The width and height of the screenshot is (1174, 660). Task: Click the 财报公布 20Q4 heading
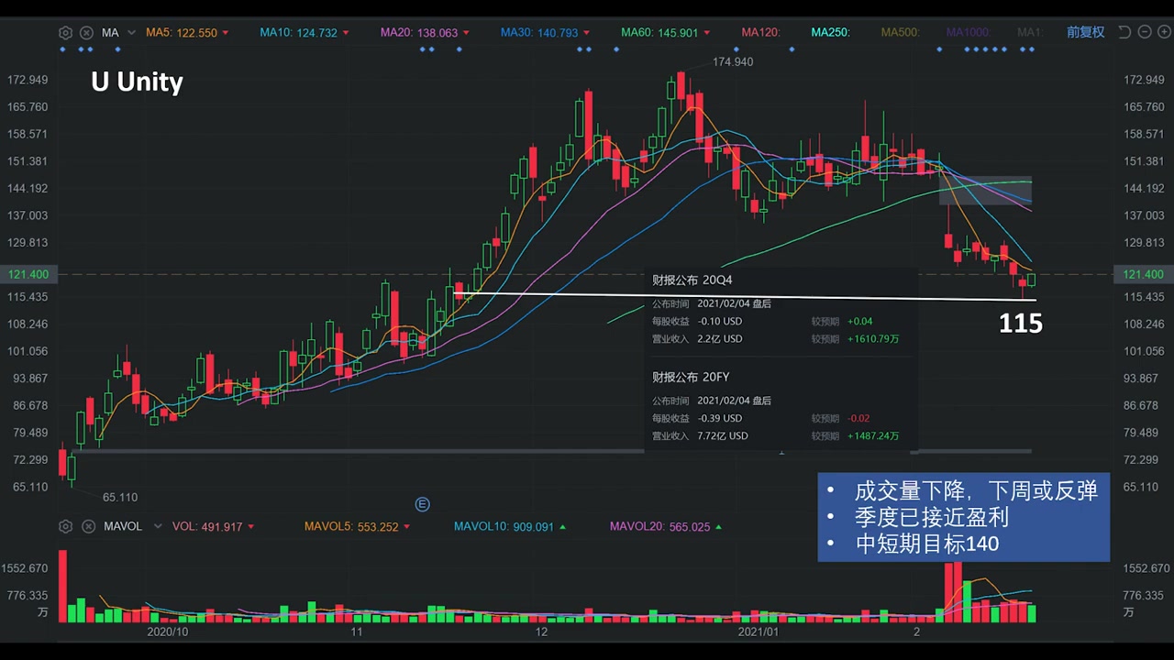point(692,280)
